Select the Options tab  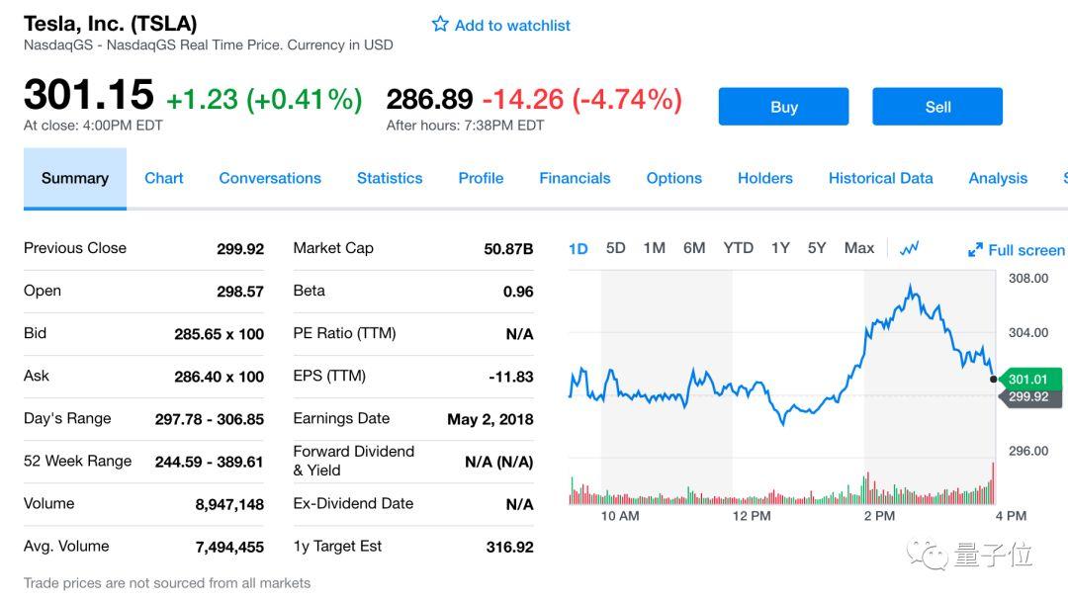coord(673,178)
